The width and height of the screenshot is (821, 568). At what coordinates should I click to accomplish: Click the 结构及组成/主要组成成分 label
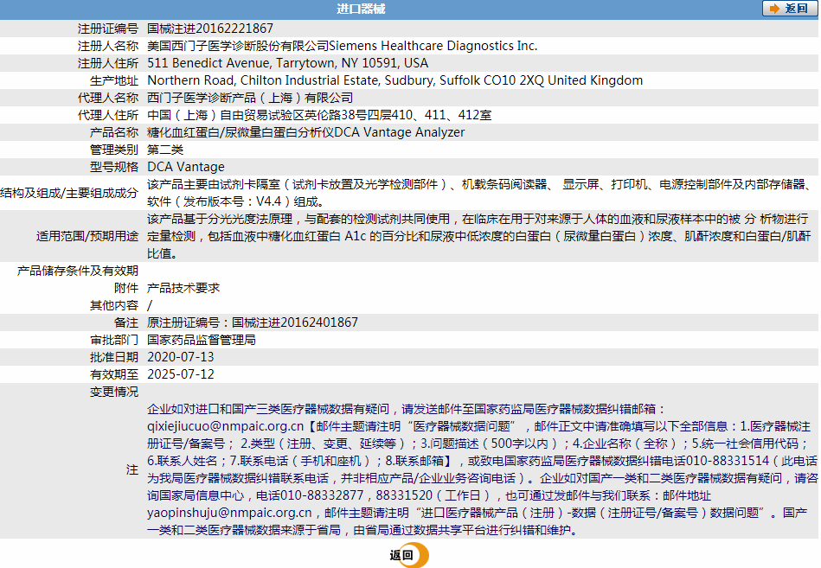[69, 193]
